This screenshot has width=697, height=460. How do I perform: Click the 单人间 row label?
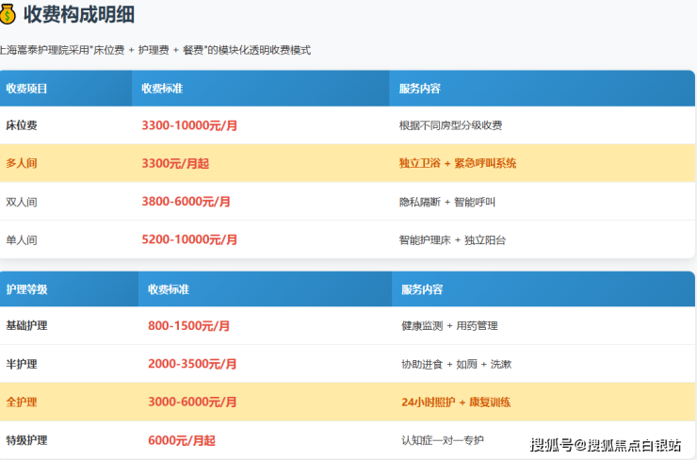[x=22, y=239]
